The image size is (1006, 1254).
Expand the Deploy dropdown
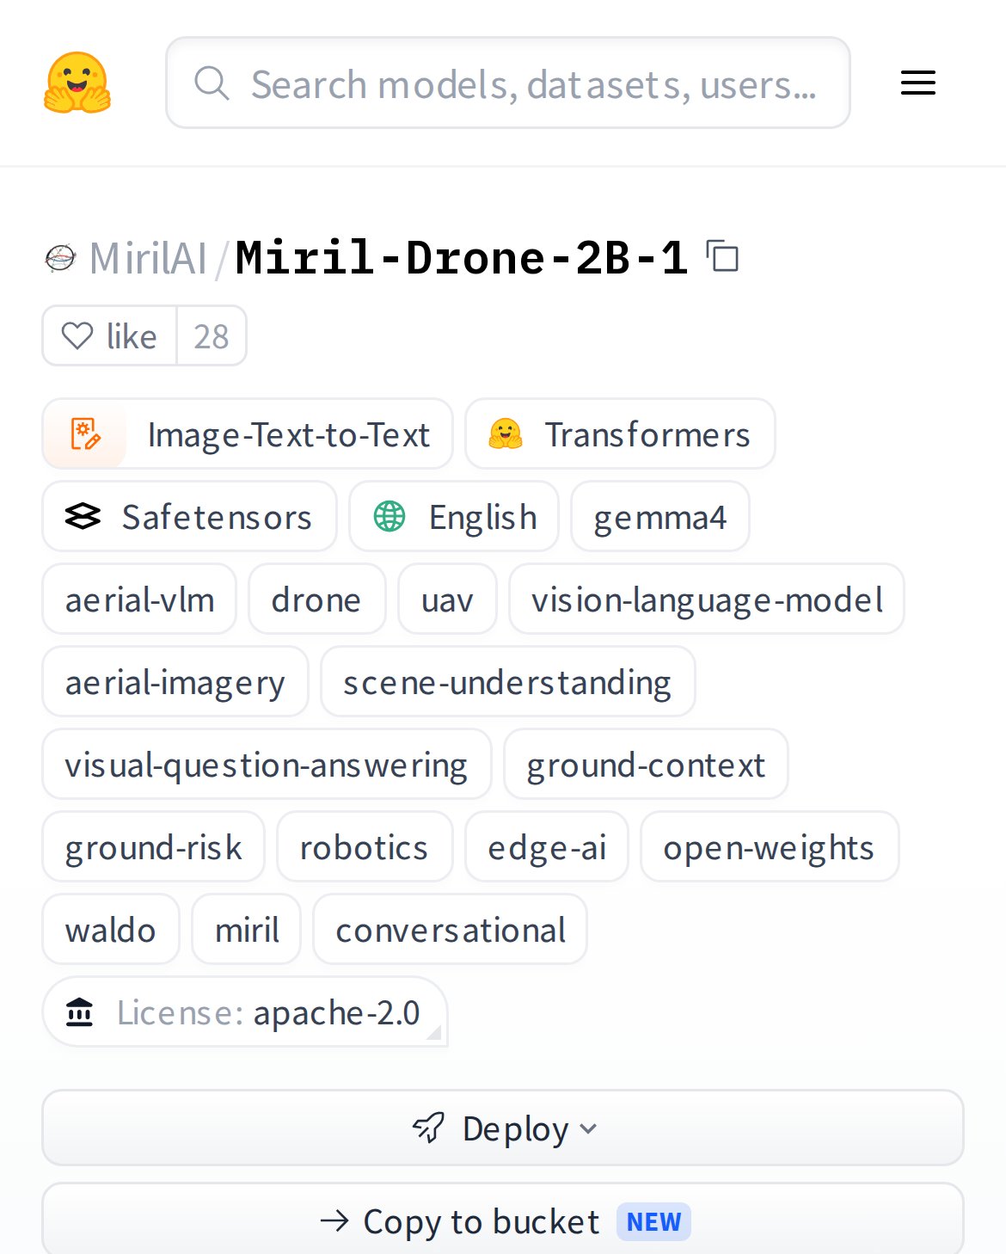click(x=503, y=1128)
